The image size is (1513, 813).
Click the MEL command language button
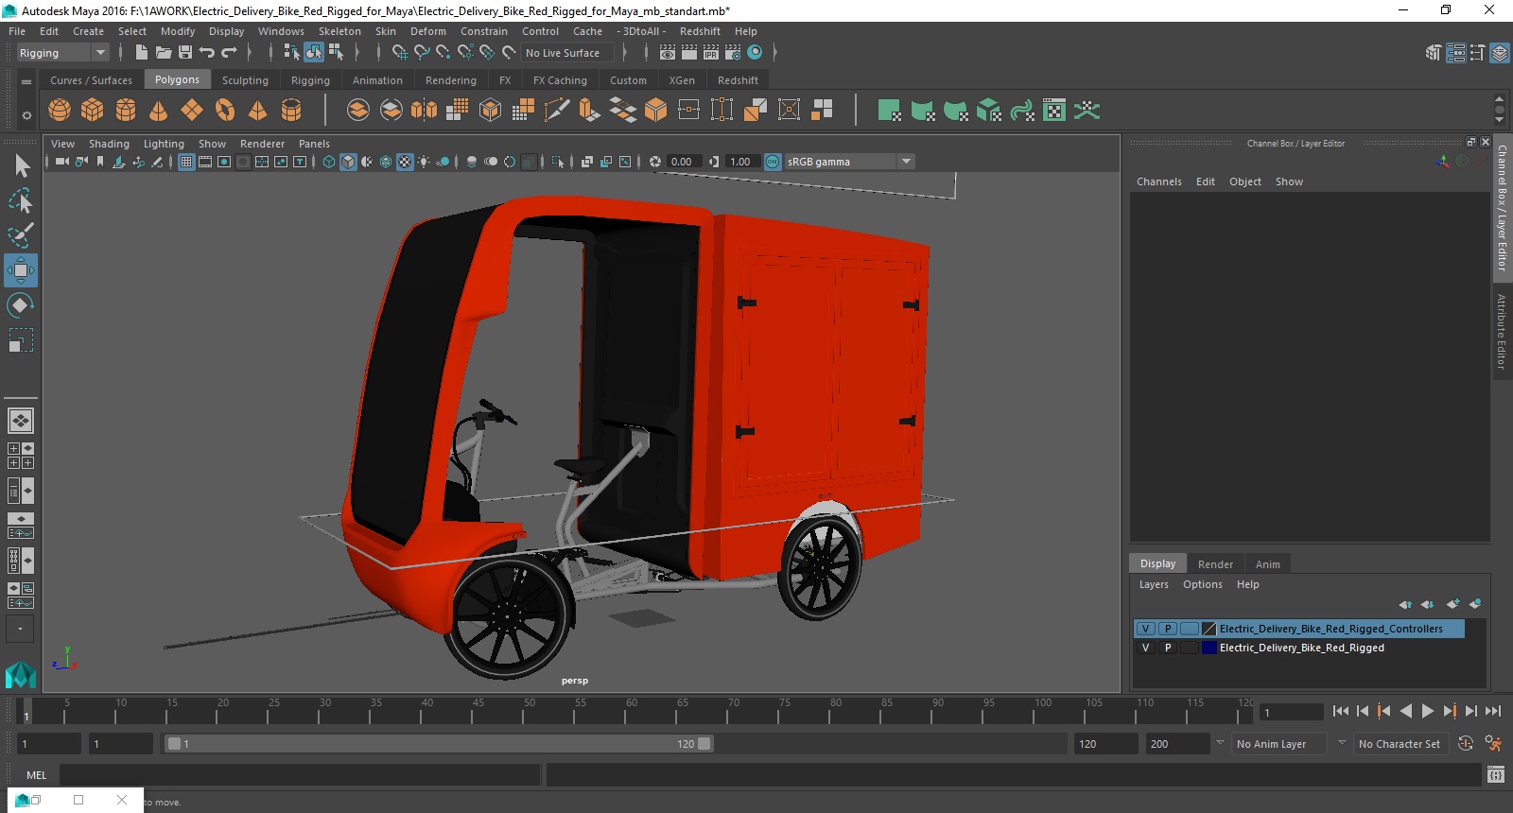(x=36, y=775)
